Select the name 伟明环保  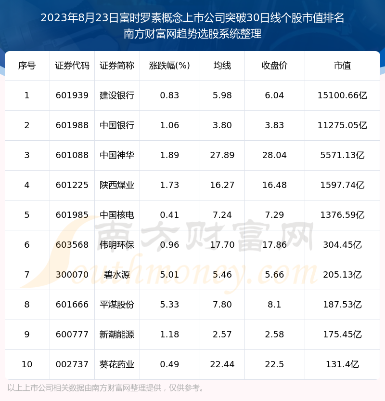pyautogui.click(x=117, y=245)
